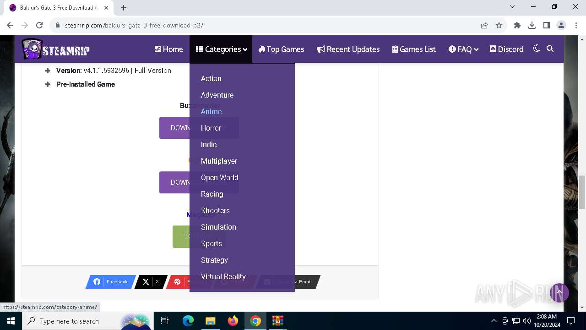
Task: Click the Windows search box
Action: click(x=87, y=321)
